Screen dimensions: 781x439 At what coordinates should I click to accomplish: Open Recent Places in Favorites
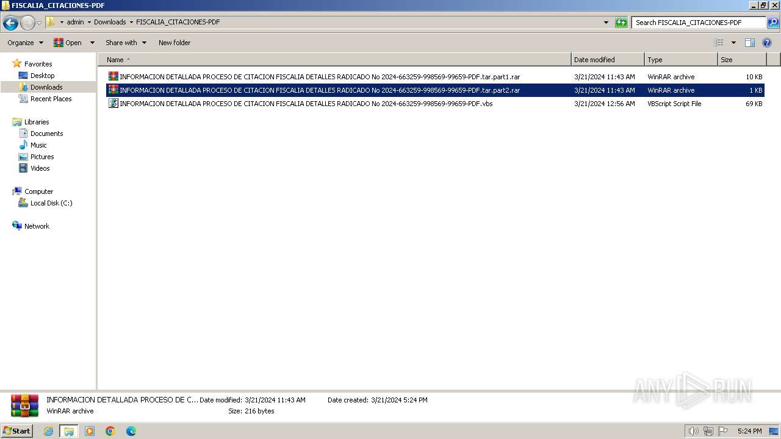pyautogui.click(x=51, y=99)
